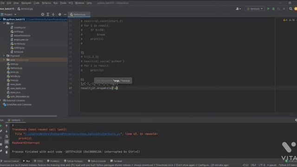Open the File menu
Viewport: 297px width, 167px height.
2,3
